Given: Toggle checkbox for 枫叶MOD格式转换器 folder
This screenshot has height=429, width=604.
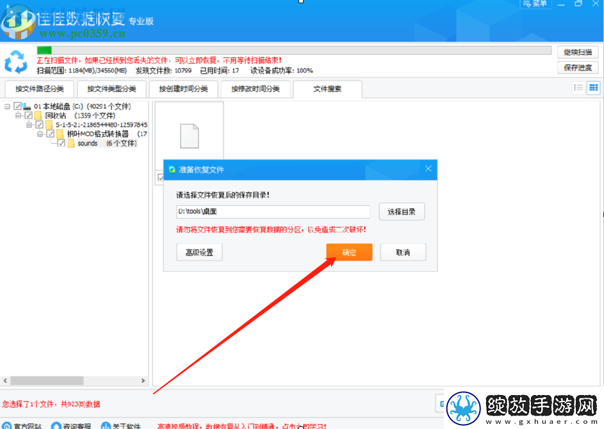Looking at the screenshot, I should click(x=51, y=134).
